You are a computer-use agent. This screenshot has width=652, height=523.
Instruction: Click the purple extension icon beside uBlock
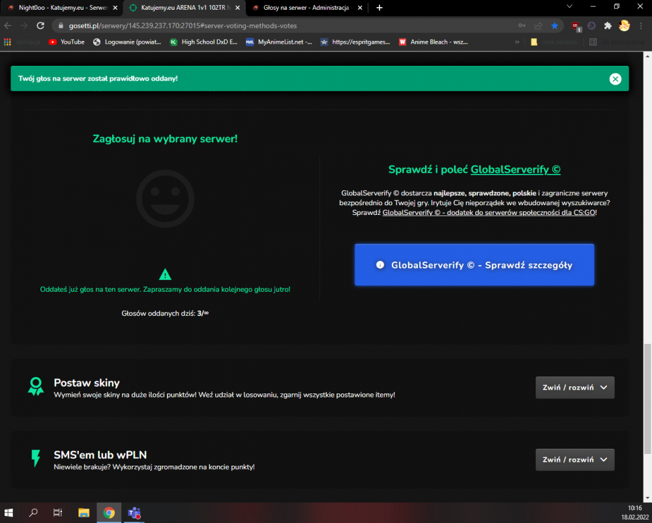pyautogui.click(x=591, y=26)
